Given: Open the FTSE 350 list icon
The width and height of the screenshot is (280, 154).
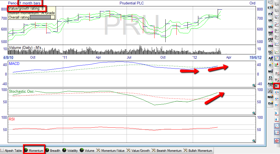Looking at the screenshot, I should [270, 46].
